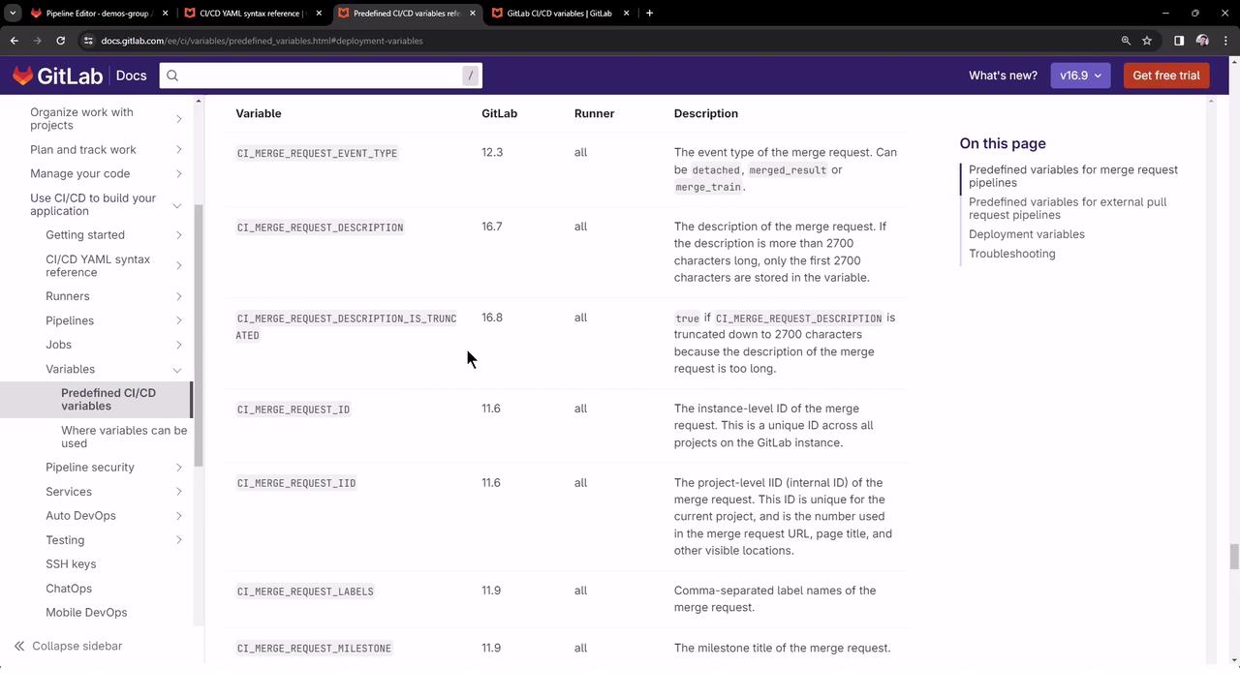Reload the page with refresh icon
The height and width of the screenshot is (697, 1240).
[x=60, y=41]
